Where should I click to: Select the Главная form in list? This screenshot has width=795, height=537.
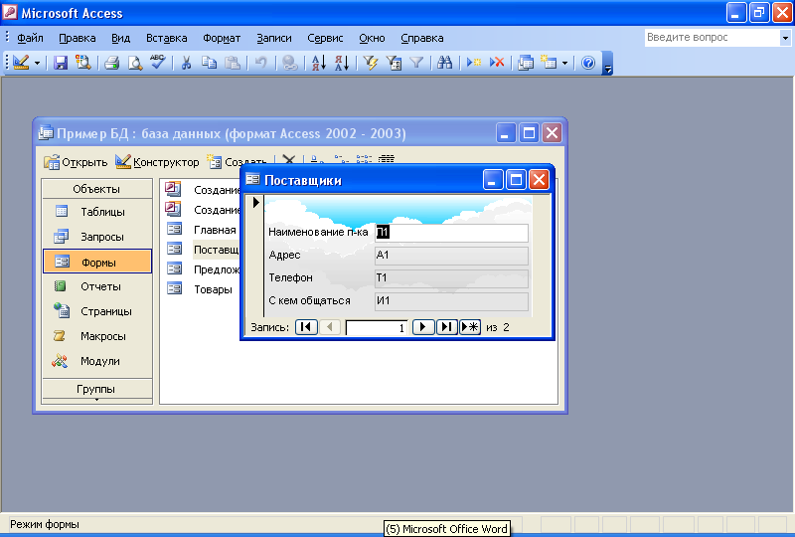203,230
